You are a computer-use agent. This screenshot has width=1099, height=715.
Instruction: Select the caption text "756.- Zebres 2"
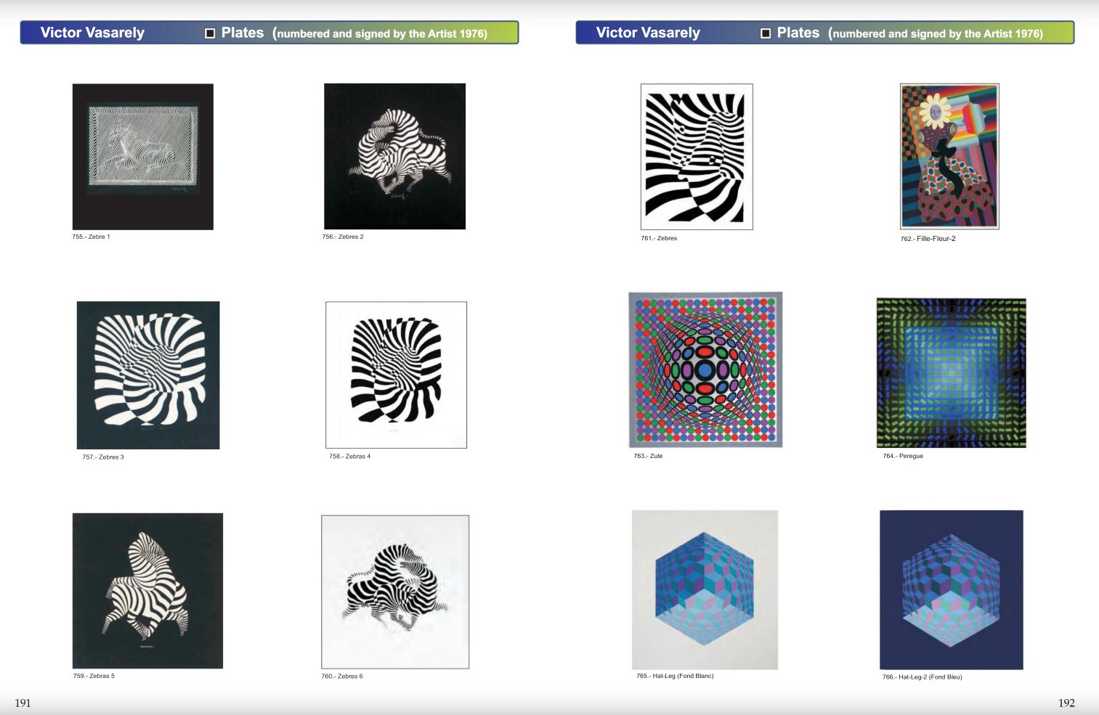tap(343, 237)
